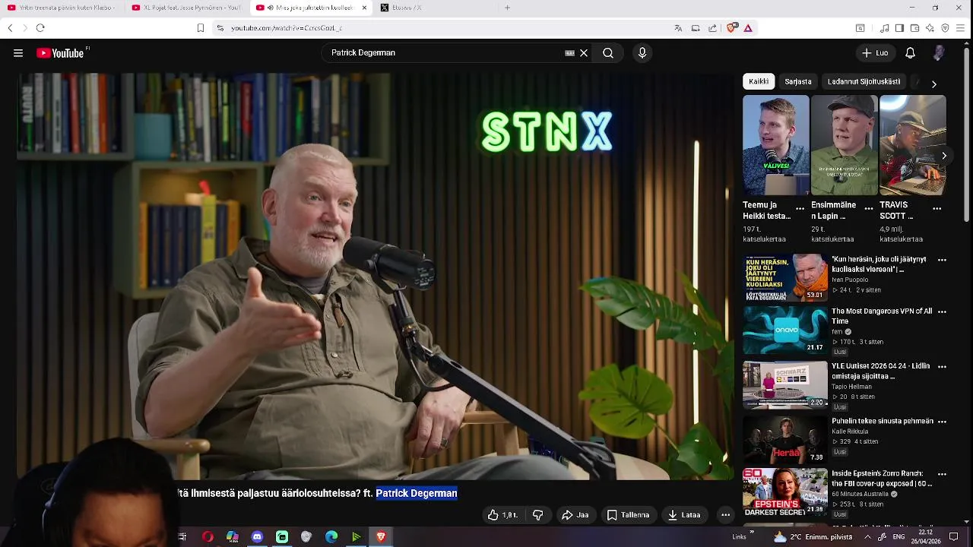Open Kun heräsin video thumbnail 53:01
The image size is (973, 547).
(x=785, y=277)
